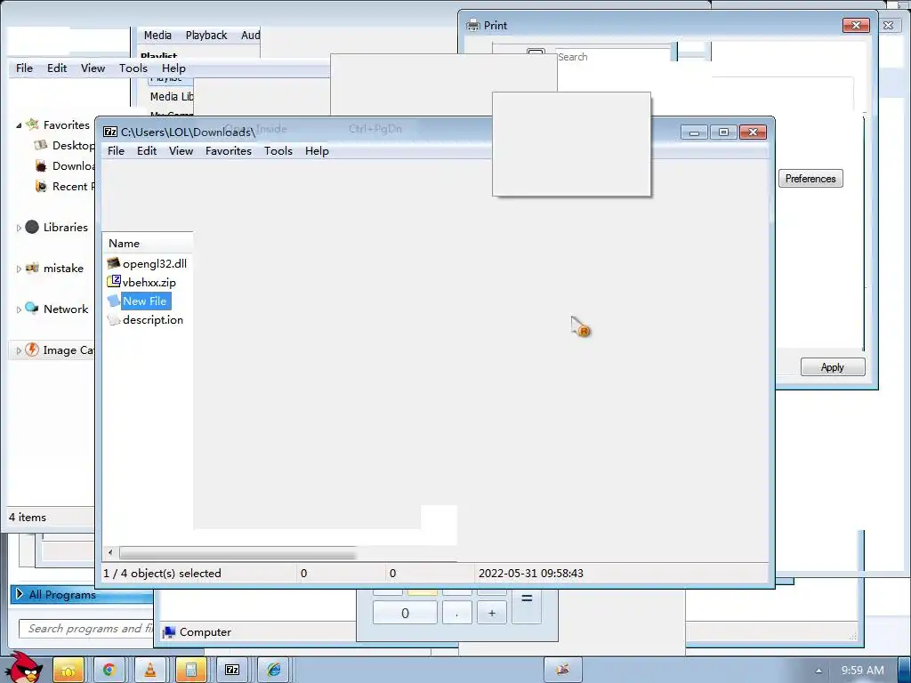
Task: Click left arrow of 7-Zip horizontal scrollbar
Action: point(110,553)
